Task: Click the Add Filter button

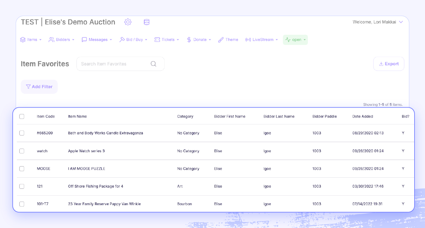Action: click(x=39, y=86)
